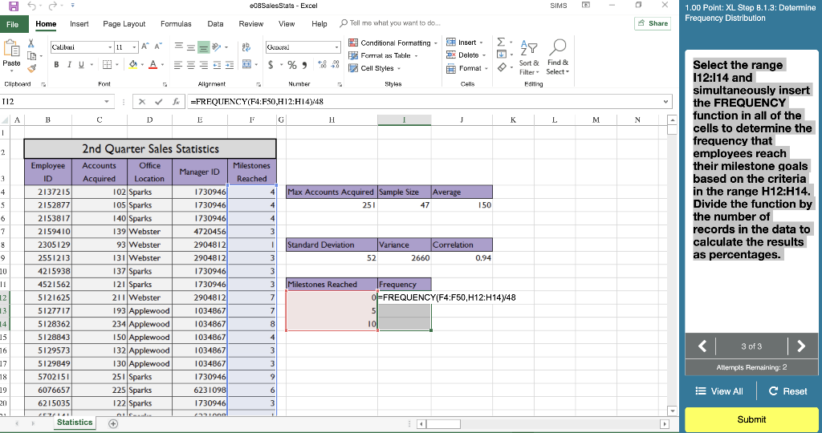
Task: Apply Accounting dollar number format
Action: 271,65
